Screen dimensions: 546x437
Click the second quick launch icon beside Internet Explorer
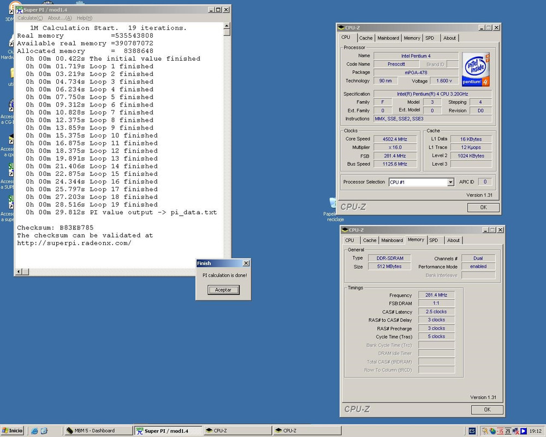pos(44,431)
